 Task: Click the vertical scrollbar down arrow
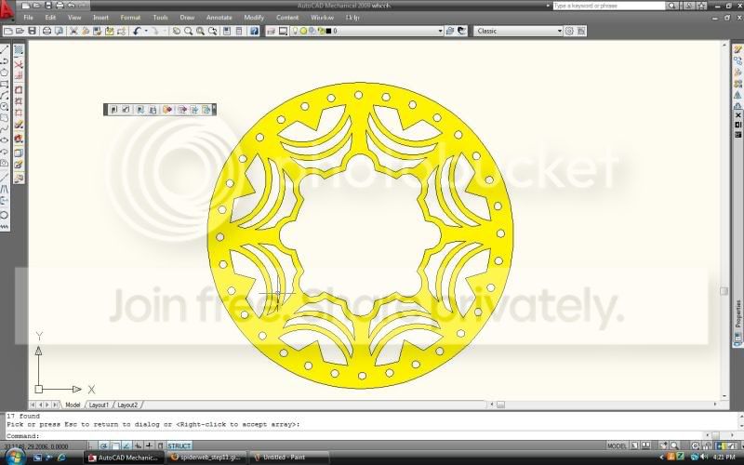724,396
